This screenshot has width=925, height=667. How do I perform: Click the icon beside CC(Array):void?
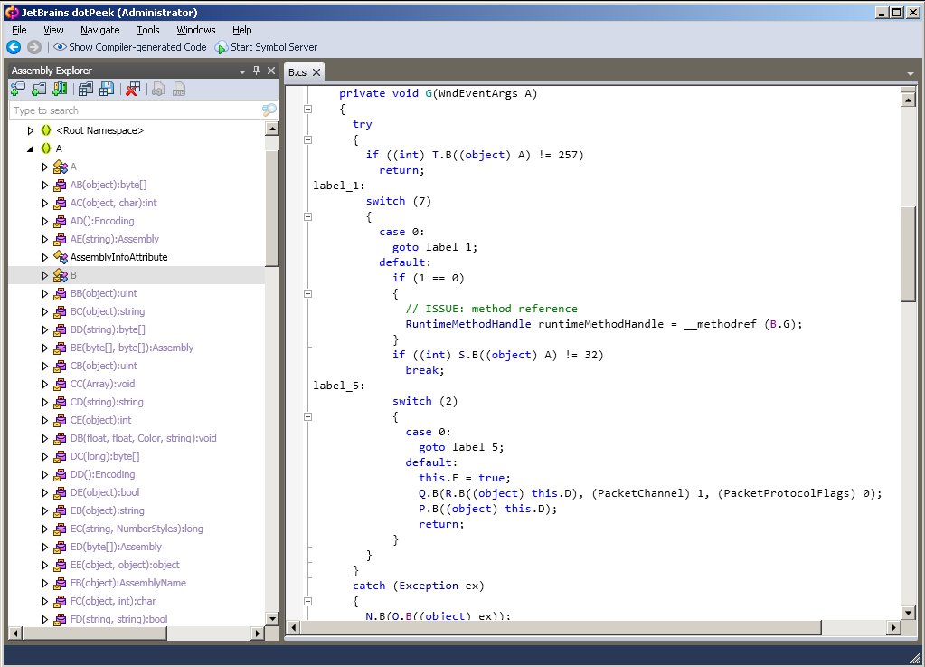point(61,385)
